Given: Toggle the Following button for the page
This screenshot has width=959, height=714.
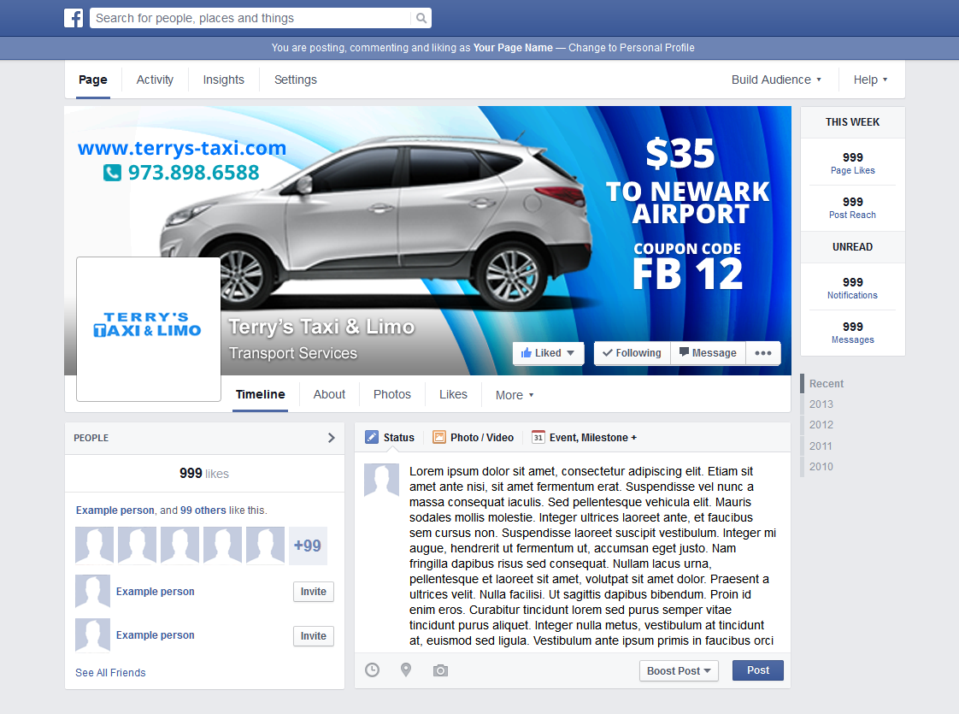Looking at the screenshot, I should click(x=632, y=352).
